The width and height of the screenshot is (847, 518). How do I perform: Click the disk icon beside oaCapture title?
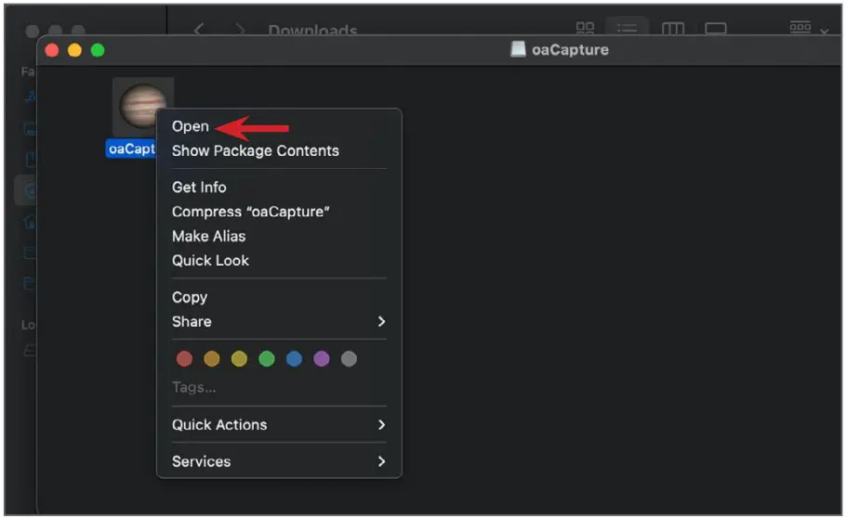(518, 49)
